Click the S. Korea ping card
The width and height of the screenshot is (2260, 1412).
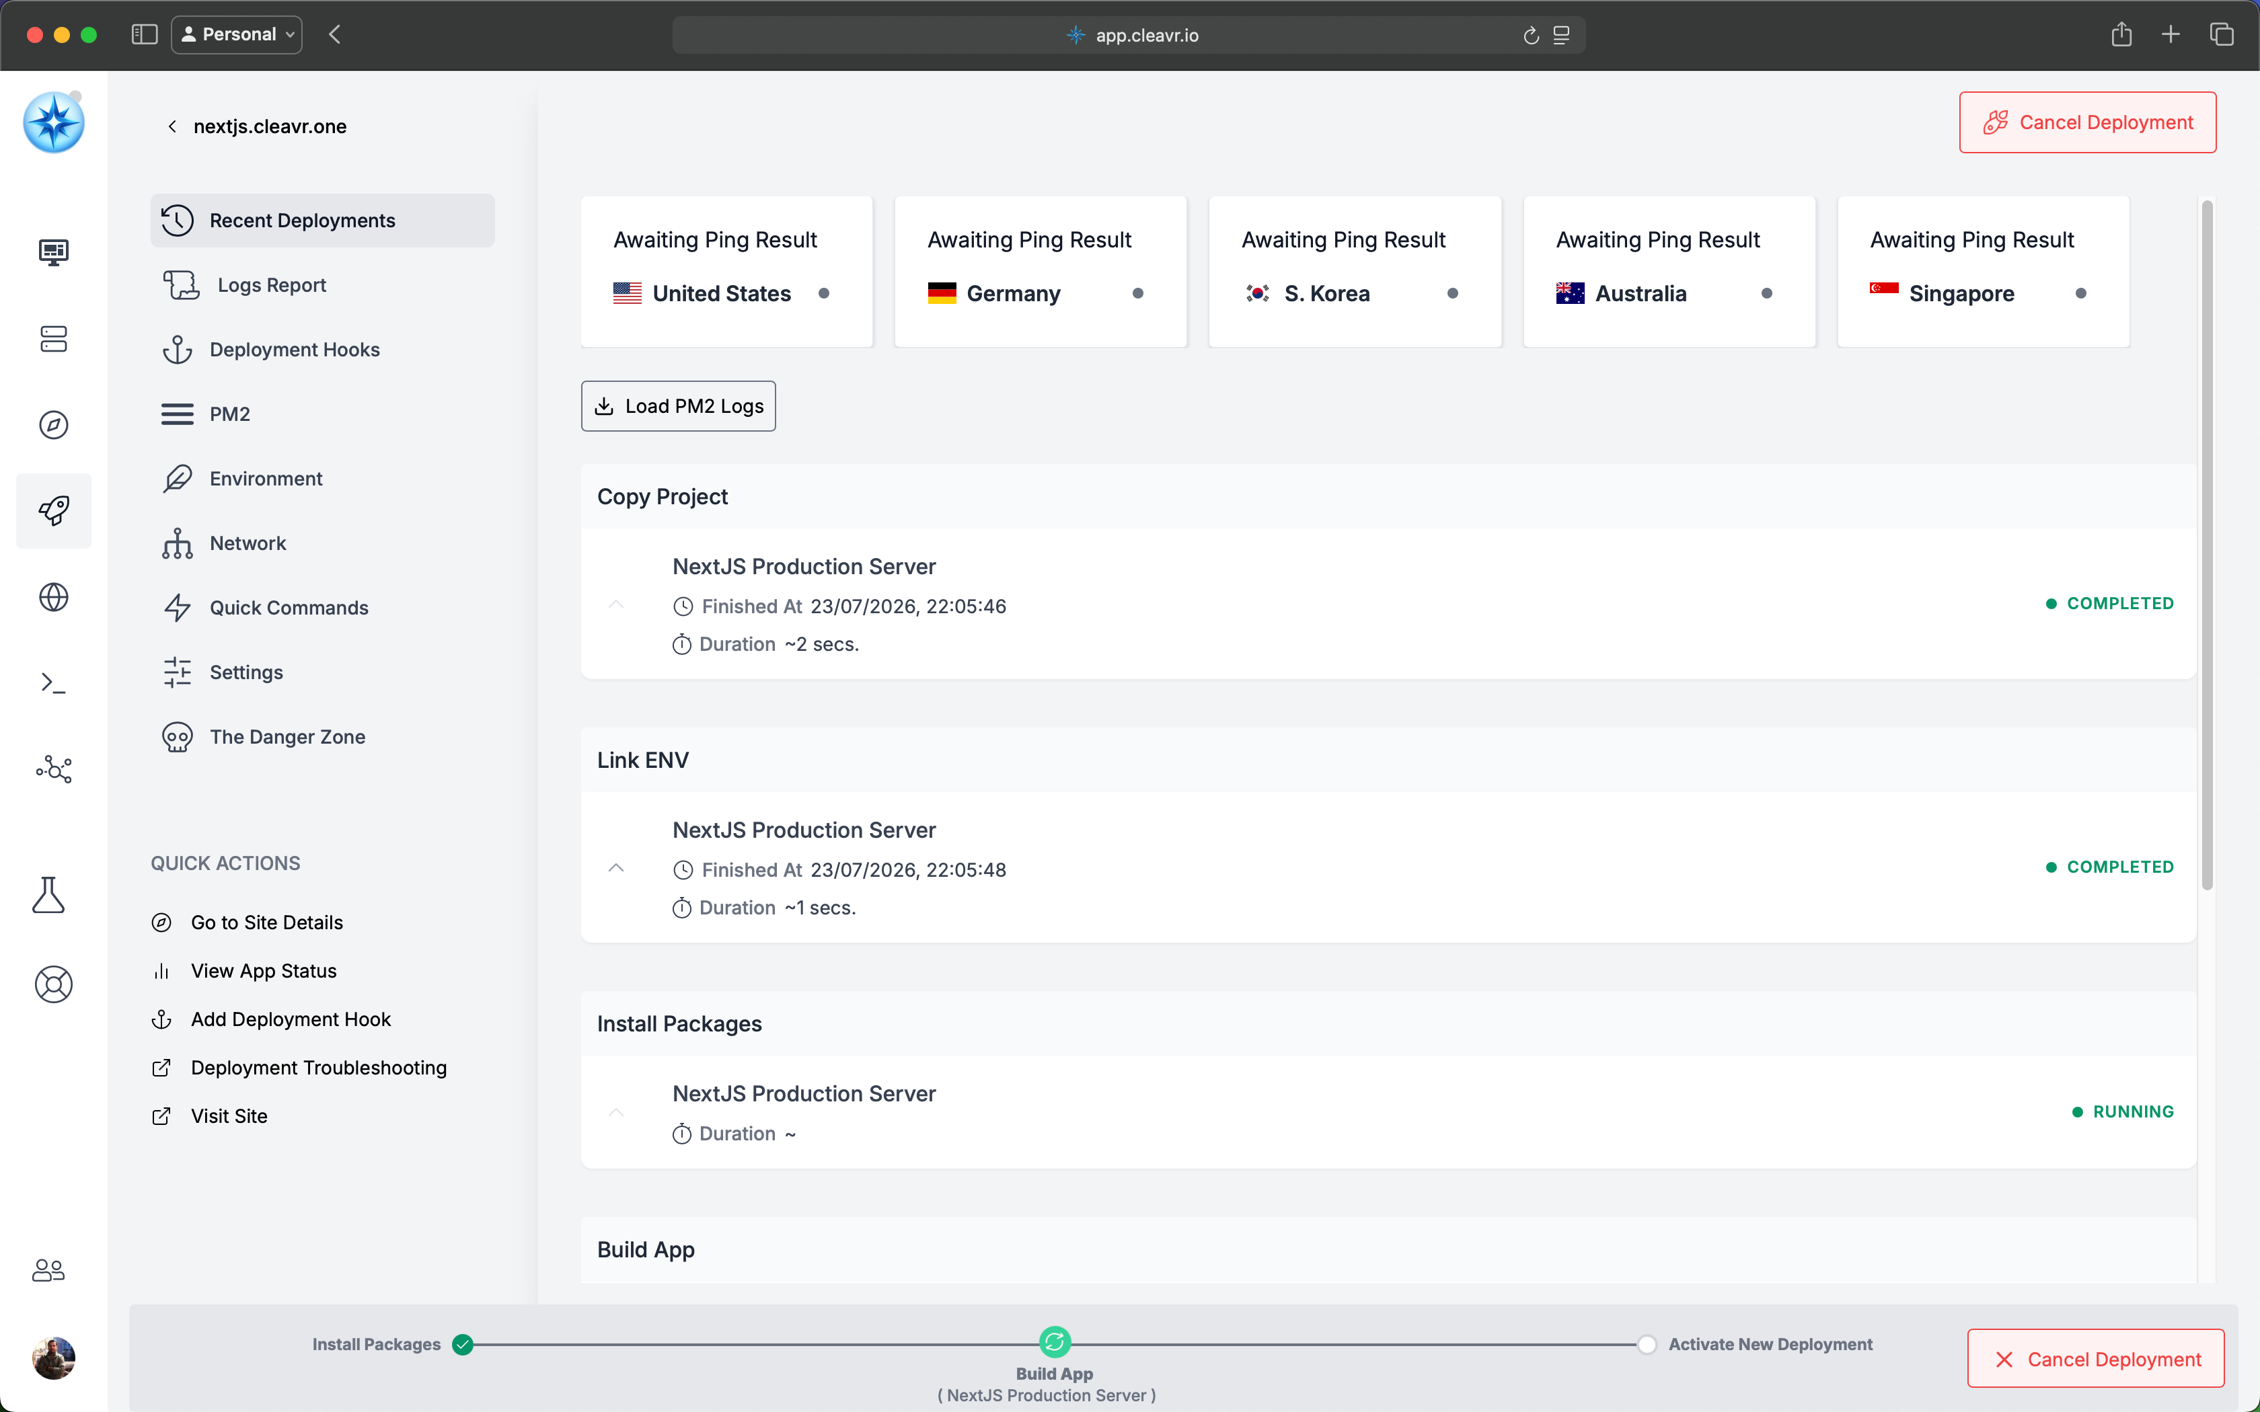pyautogui.click(x=1355, y=271)
